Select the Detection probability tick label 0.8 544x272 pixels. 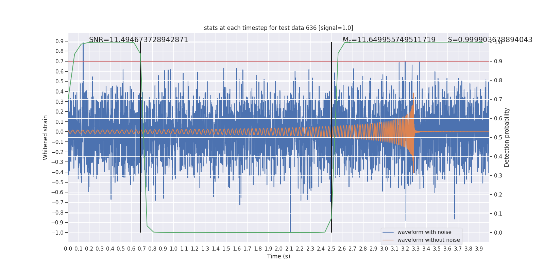(x=498, y=81)
